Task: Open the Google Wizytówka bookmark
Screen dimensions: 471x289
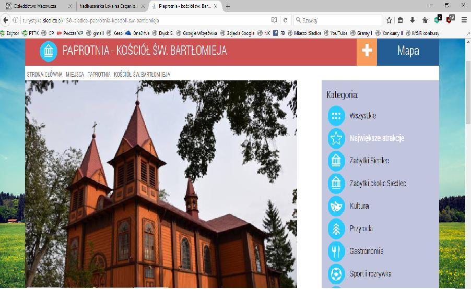Action: click(x=196, y=33)
